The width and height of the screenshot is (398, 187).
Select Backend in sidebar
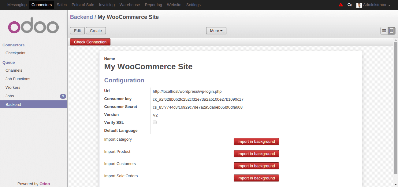click(x=34, y=105)
